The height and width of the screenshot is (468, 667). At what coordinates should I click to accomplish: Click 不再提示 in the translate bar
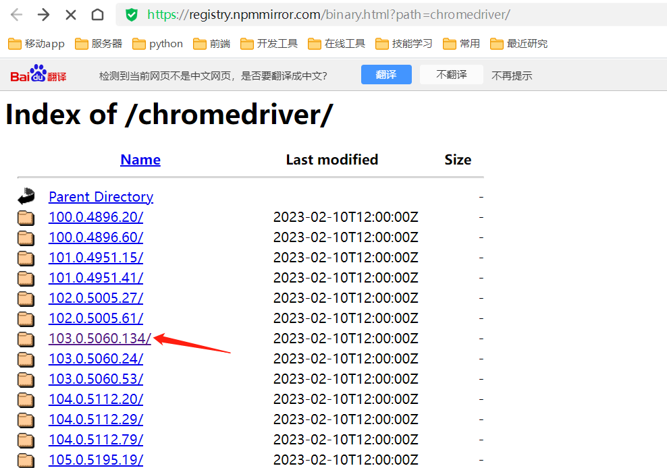point(512,76)
